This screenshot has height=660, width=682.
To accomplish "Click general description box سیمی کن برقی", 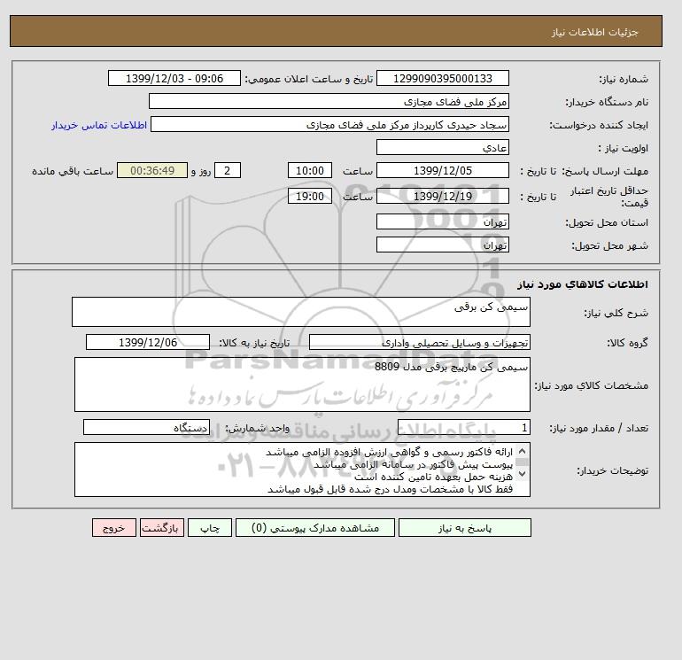I will tap(301, 312).
